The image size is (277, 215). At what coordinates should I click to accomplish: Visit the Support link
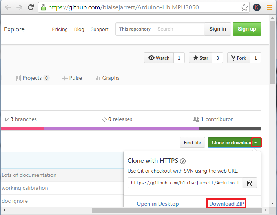click(99, 29)
